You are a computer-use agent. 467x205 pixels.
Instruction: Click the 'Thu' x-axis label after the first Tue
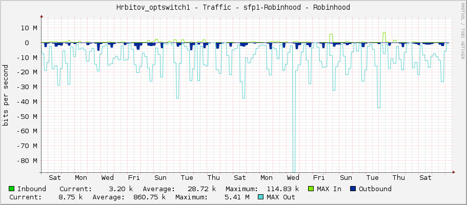tap(214, 178)
